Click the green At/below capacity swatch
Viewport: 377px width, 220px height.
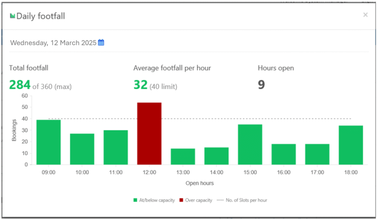[x=135, y=200]
